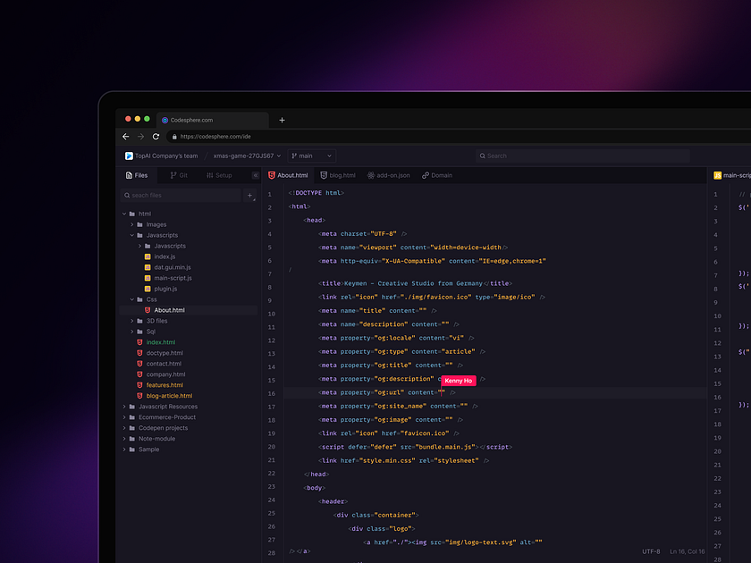Image resolution: width=751 pixels, height=563 pixels.
Task: Click the title tag code on line 8
Action: pos(415,283)
